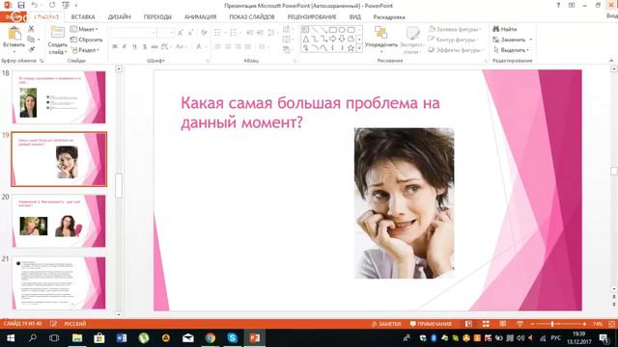Select the rectangle shape in the shapes gallery
Screen dimensions: 618x347
(332, 30)
